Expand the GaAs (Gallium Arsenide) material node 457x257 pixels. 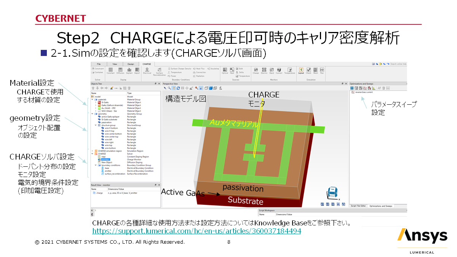point(95,105)
